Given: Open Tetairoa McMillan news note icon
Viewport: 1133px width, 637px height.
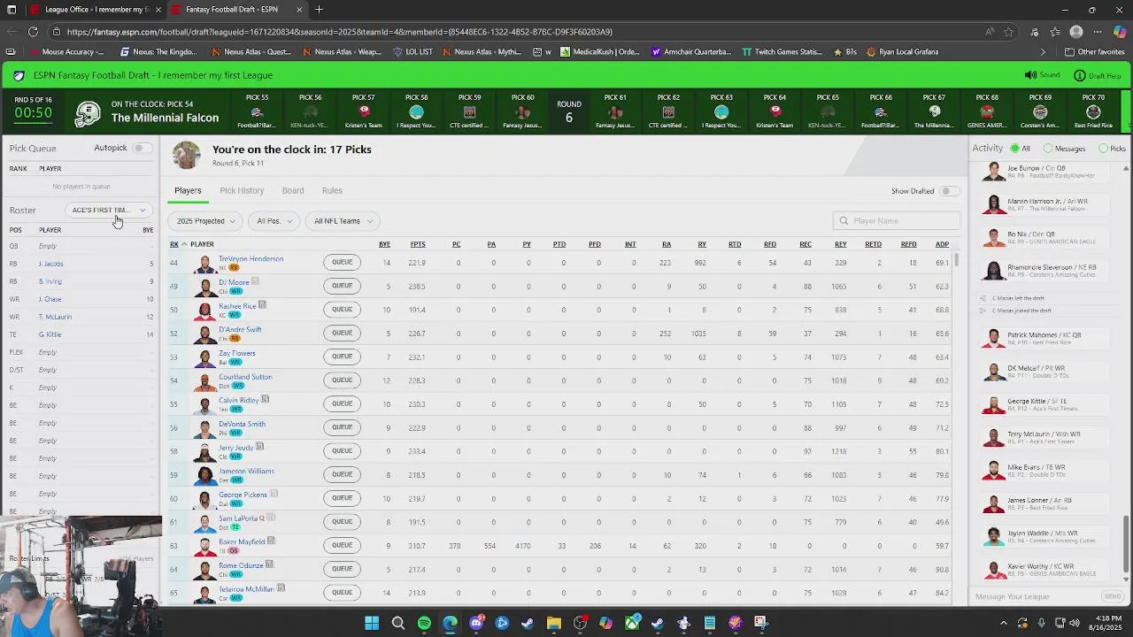Looking at the screenshot, I should click(x=281, y=587).
